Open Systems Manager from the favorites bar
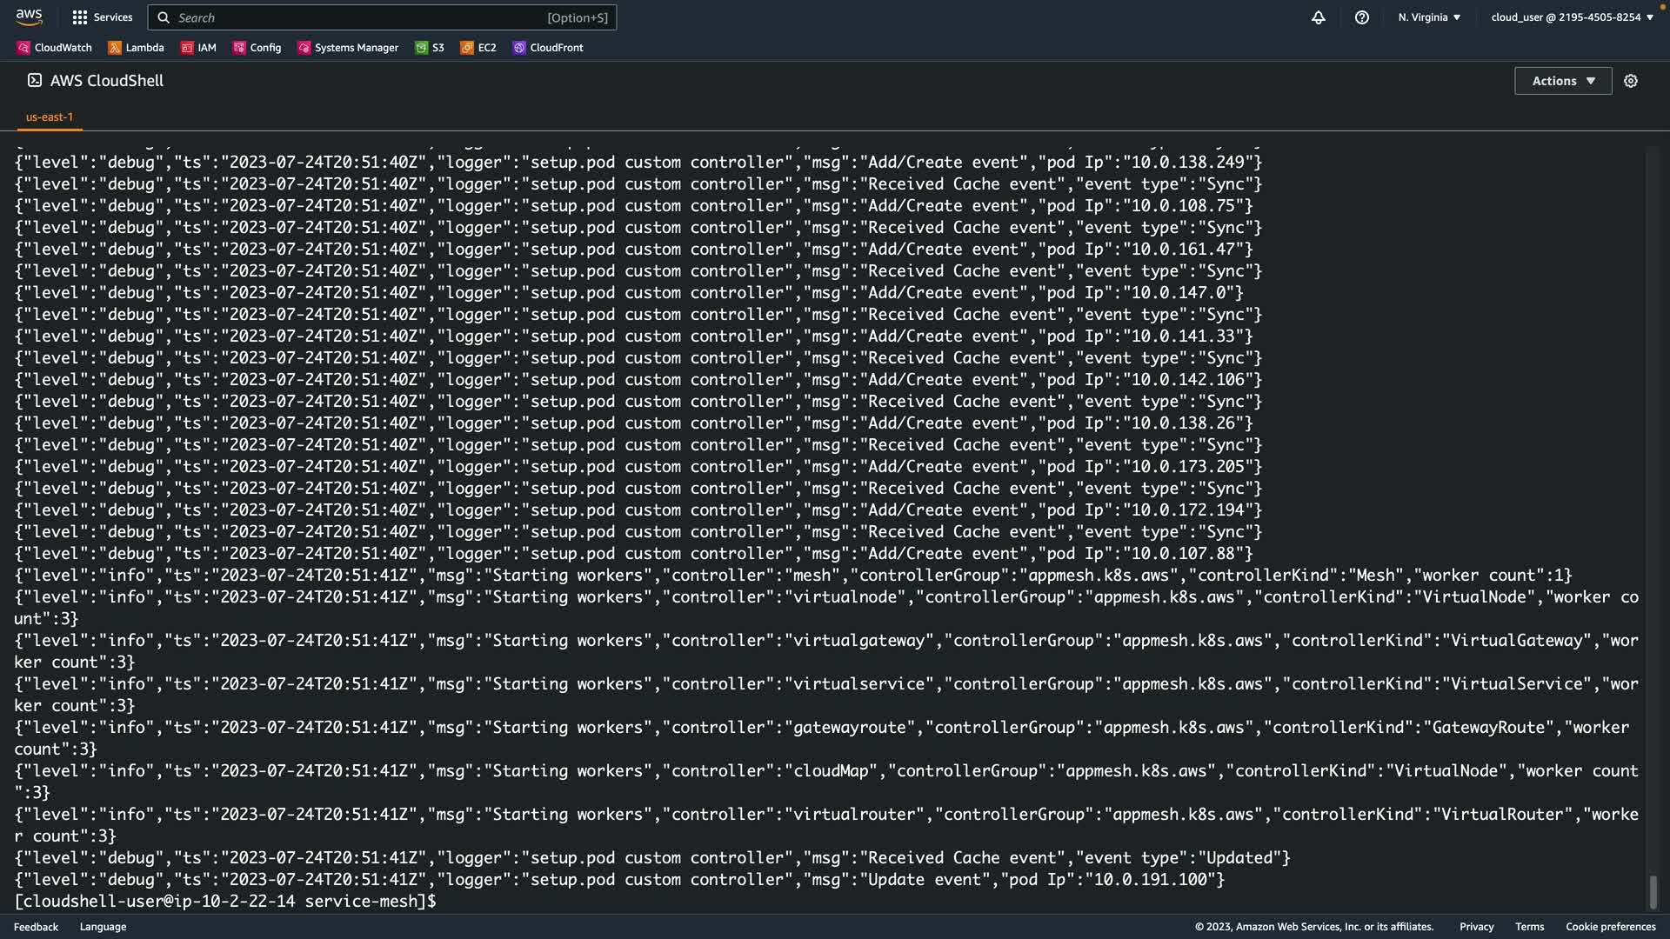 (348, 48)
